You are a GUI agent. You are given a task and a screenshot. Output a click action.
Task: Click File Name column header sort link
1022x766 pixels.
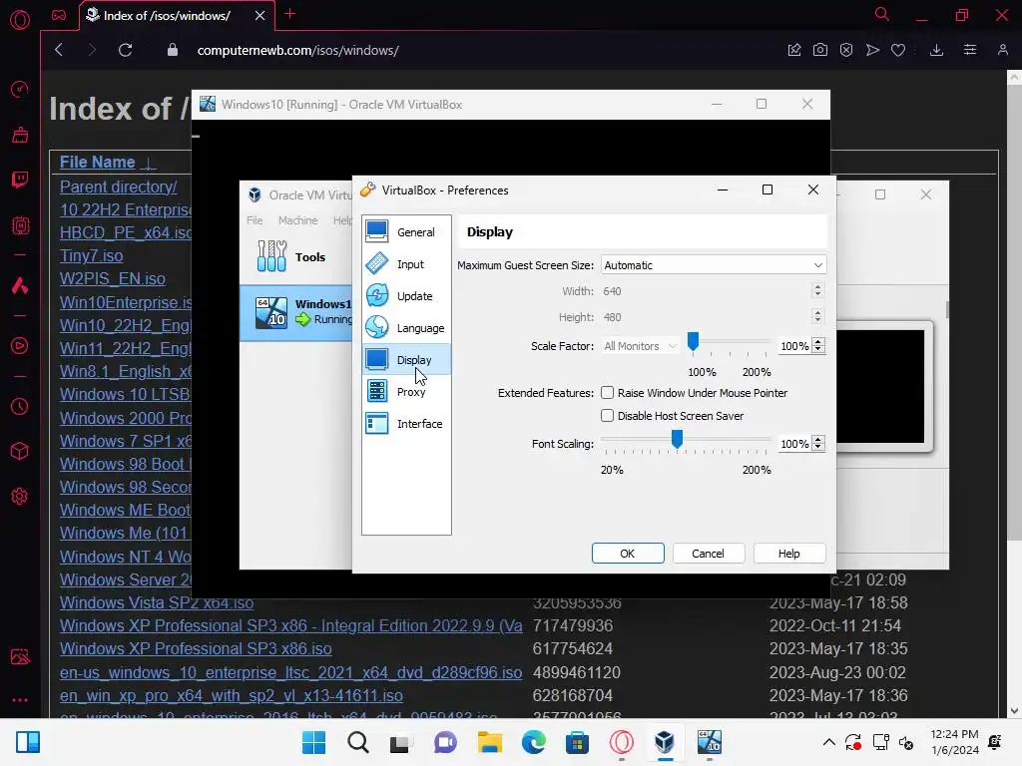98,162
